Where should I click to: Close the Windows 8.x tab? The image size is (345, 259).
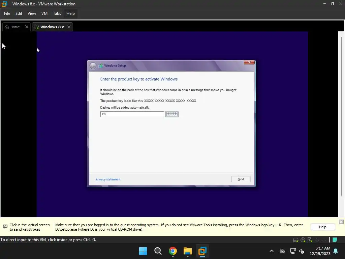click(x=69, y=27)
